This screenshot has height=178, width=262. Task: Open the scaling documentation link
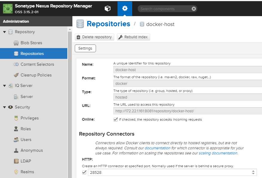coord(218,153)
